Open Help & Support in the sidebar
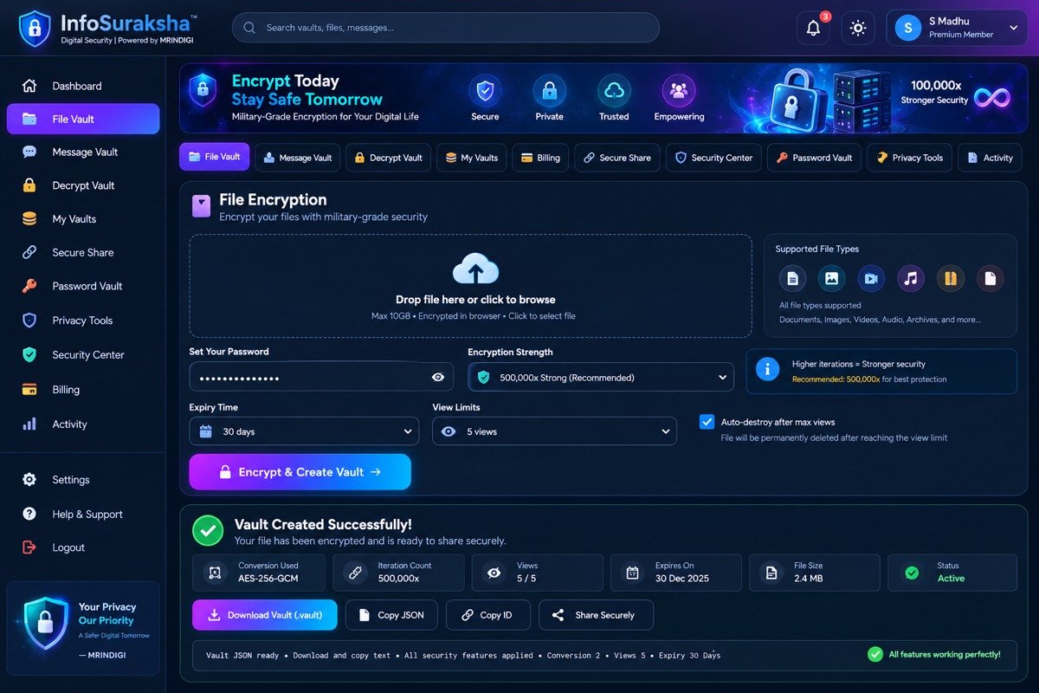This screenshot has width=1039, height=693. (83, 515)
